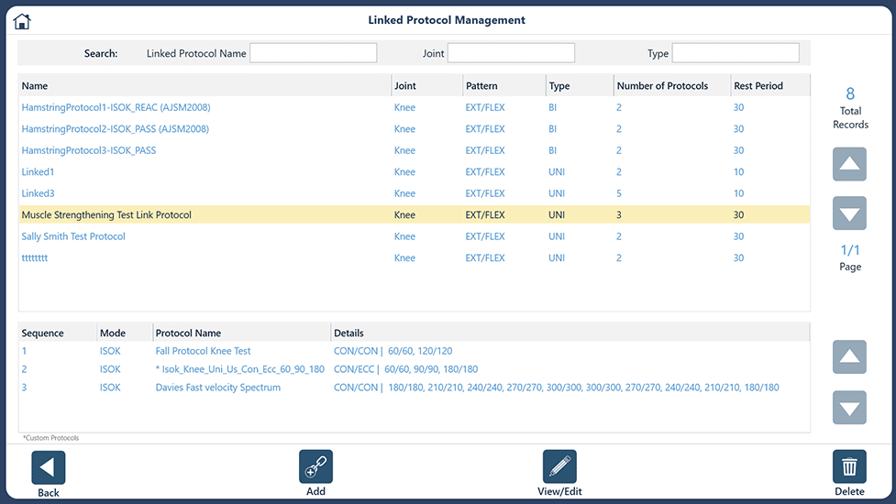Click the Delete trash can icon
This screenshot has width=896, height=504.
pyautogui.click(x=849, y=467)
